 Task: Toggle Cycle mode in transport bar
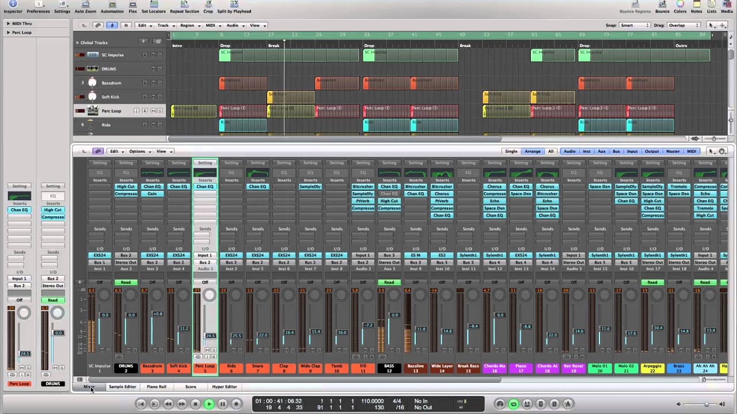(x=514, y=404)
